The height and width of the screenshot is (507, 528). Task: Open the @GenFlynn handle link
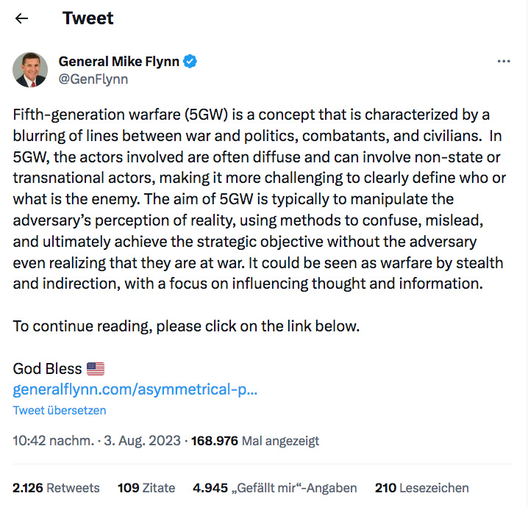tap(93, 79)
